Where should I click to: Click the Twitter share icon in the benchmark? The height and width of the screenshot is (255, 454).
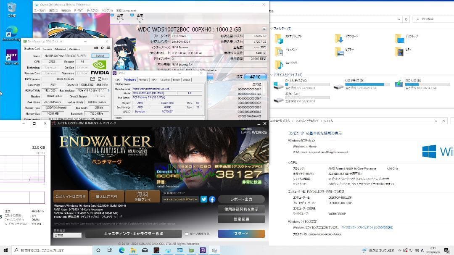pos(203,199)
